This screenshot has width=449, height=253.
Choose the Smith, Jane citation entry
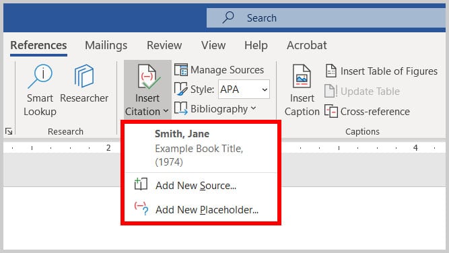[201, 148]
